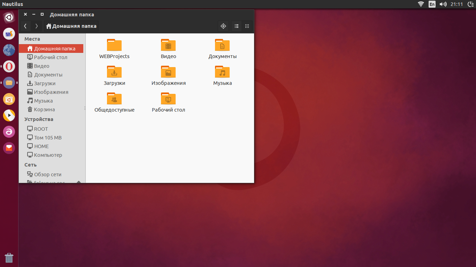Open the Общедоступные folder icon
Image resolution: width=476 pixels, height=267 pixels.
click(x=114, y=99)
